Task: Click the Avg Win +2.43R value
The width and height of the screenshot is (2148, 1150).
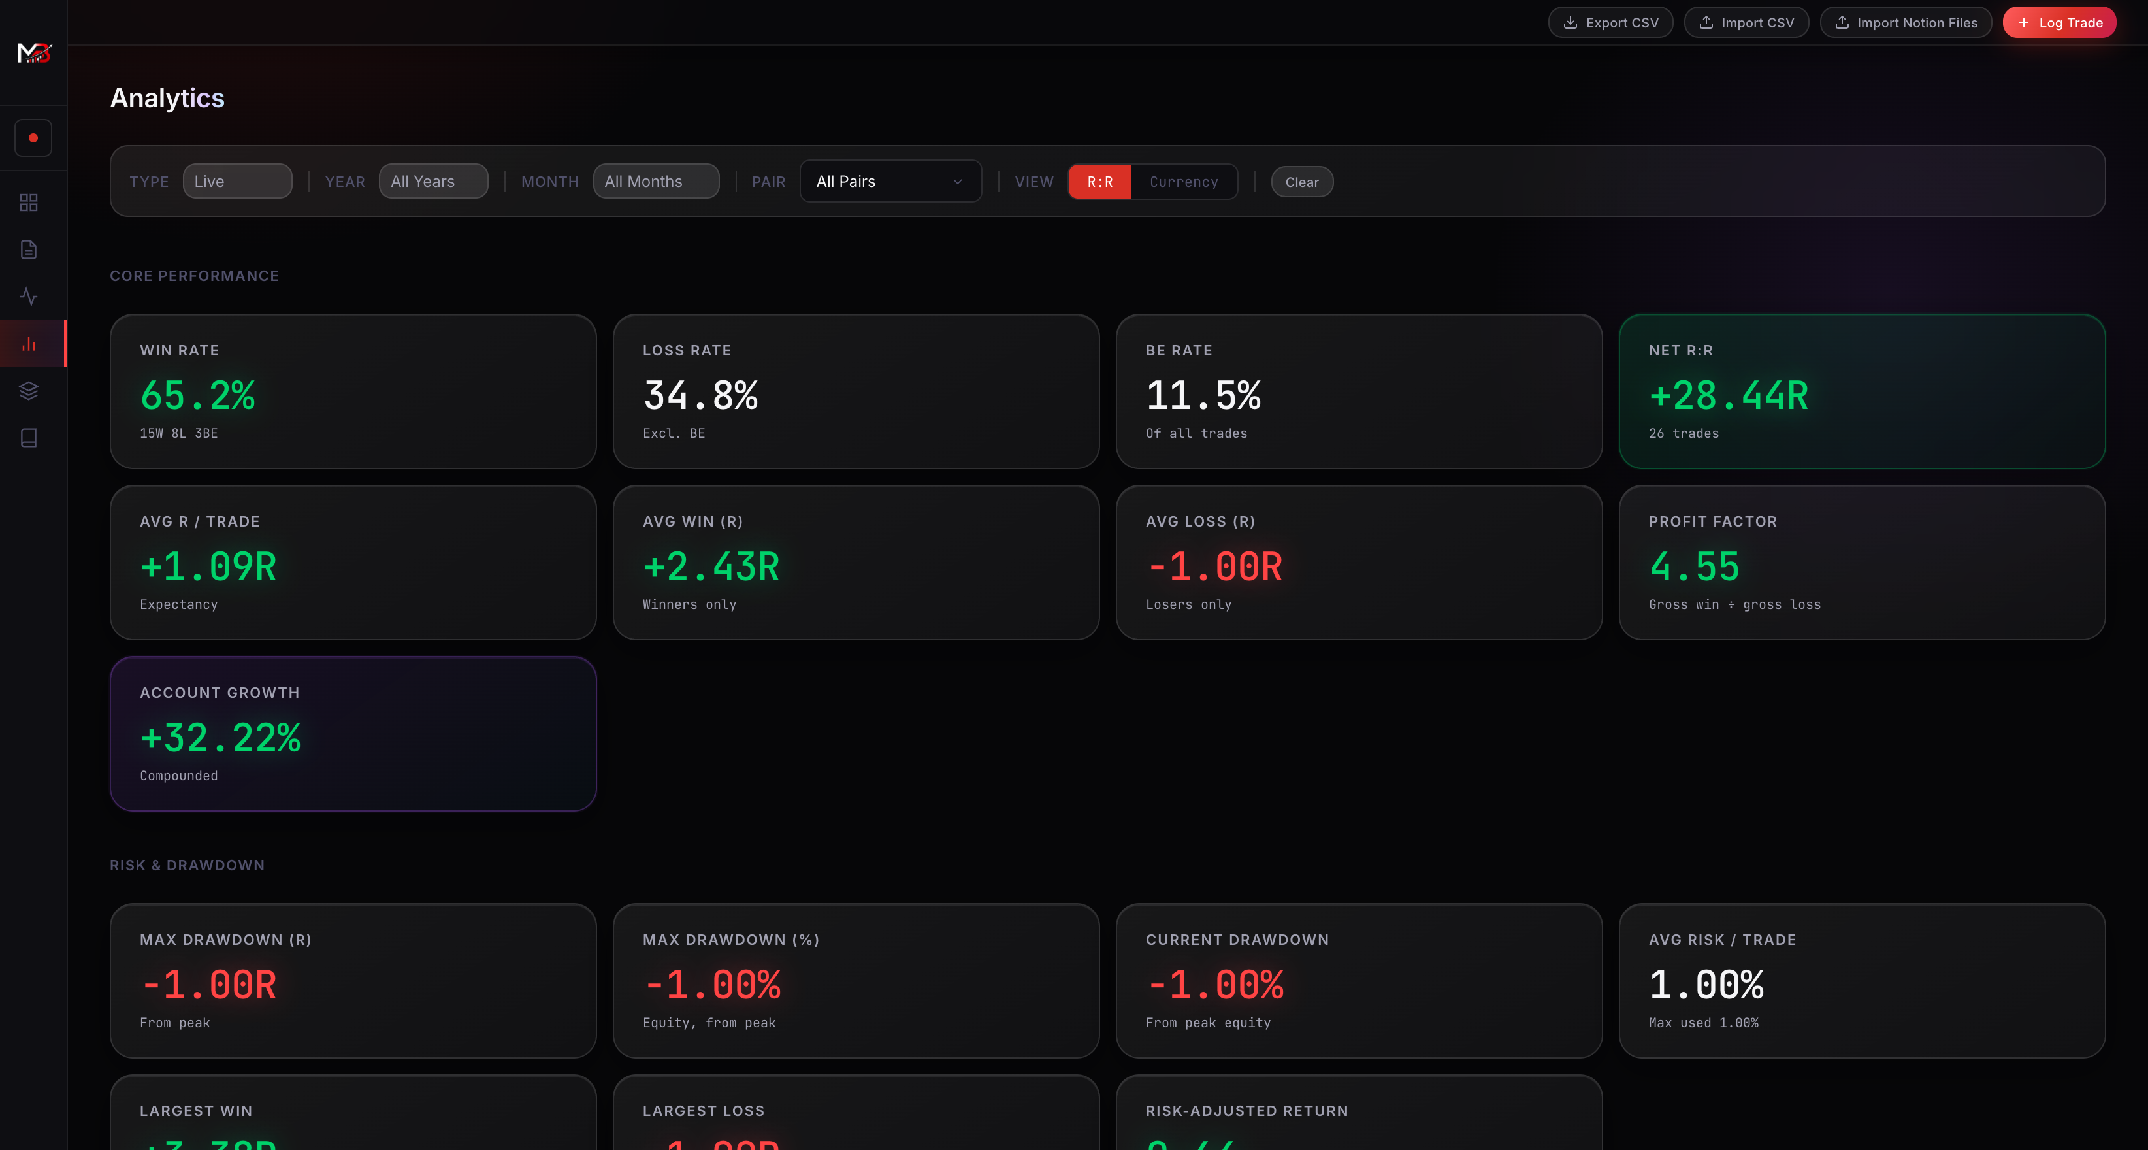Action: (x=711, y=567)
